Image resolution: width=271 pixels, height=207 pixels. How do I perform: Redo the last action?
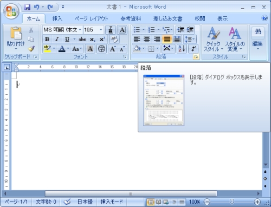(x=50, y=7)
